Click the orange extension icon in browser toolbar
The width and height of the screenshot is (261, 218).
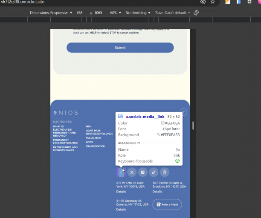pyautogui.click(x=228, y=2)
